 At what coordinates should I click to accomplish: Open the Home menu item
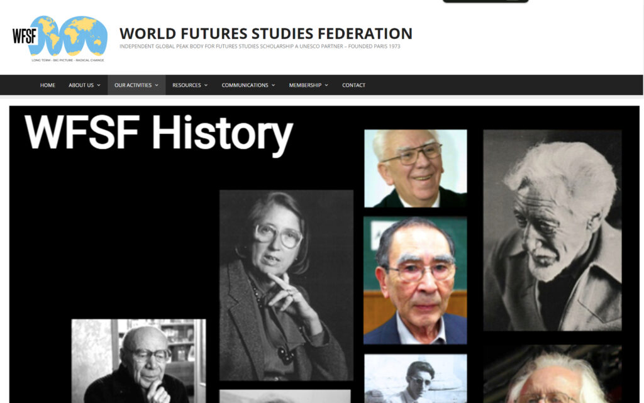point(48,85)
